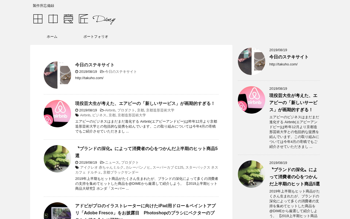The image size is (350, 219).
Task: Click the Airbnb logo thumbnail in main list
Action: (57, 114)
